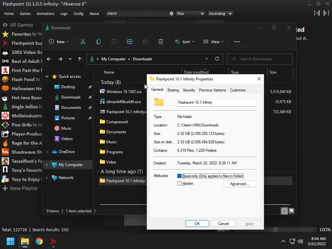This screenshot has width=332, height=249.
Task: Select the Favorites playlist star icon
Action: [x=5, y=34]
